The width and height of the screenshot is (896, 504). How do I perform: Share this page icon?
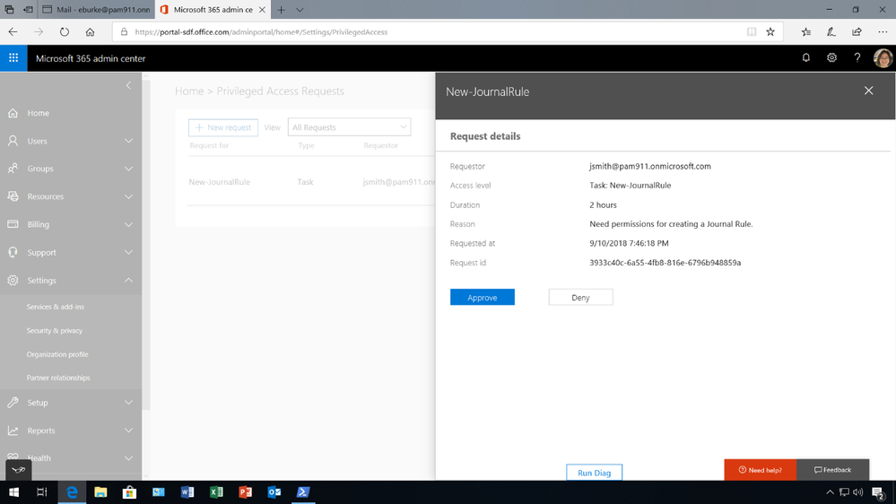pyautogui.click(x=857, y=32)
